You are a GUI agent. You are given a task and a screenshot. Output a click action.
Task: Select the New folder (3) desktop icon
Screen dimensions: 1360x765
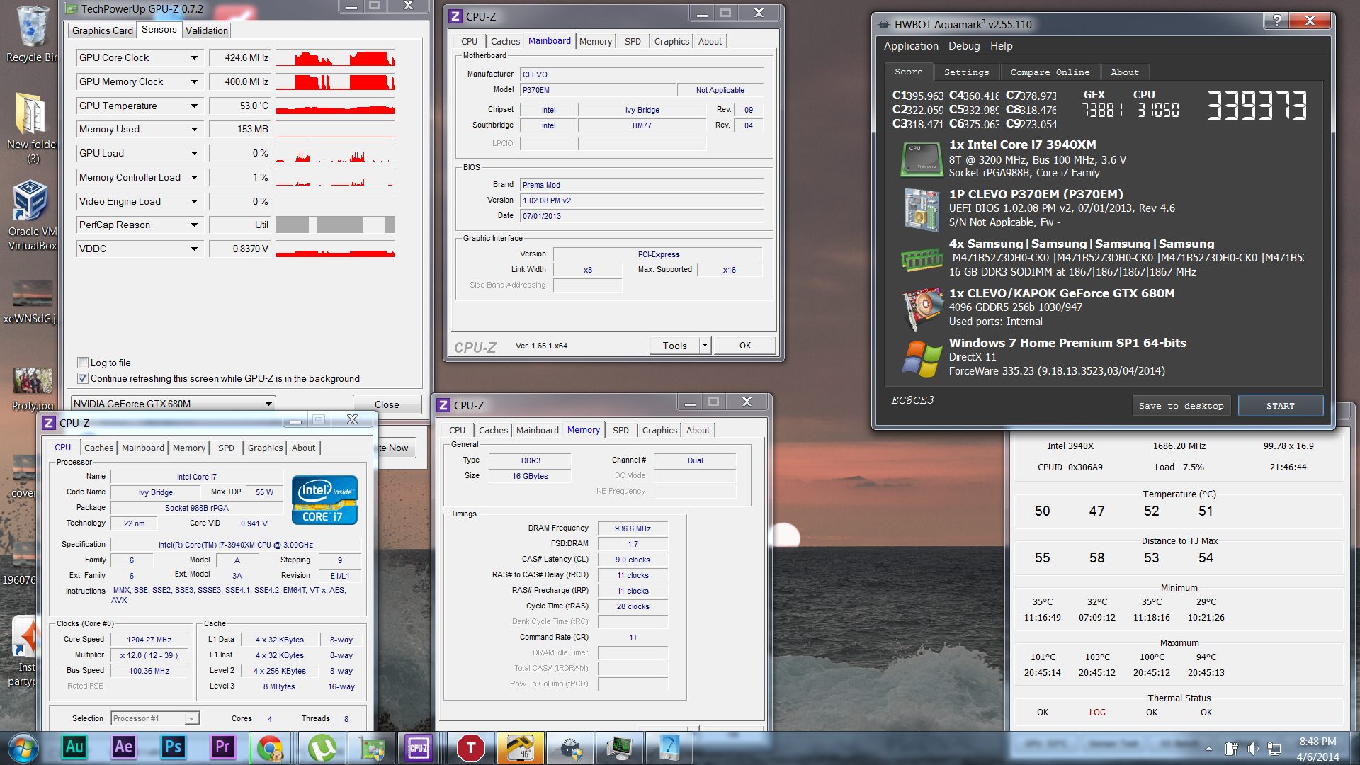pos(31,127)
